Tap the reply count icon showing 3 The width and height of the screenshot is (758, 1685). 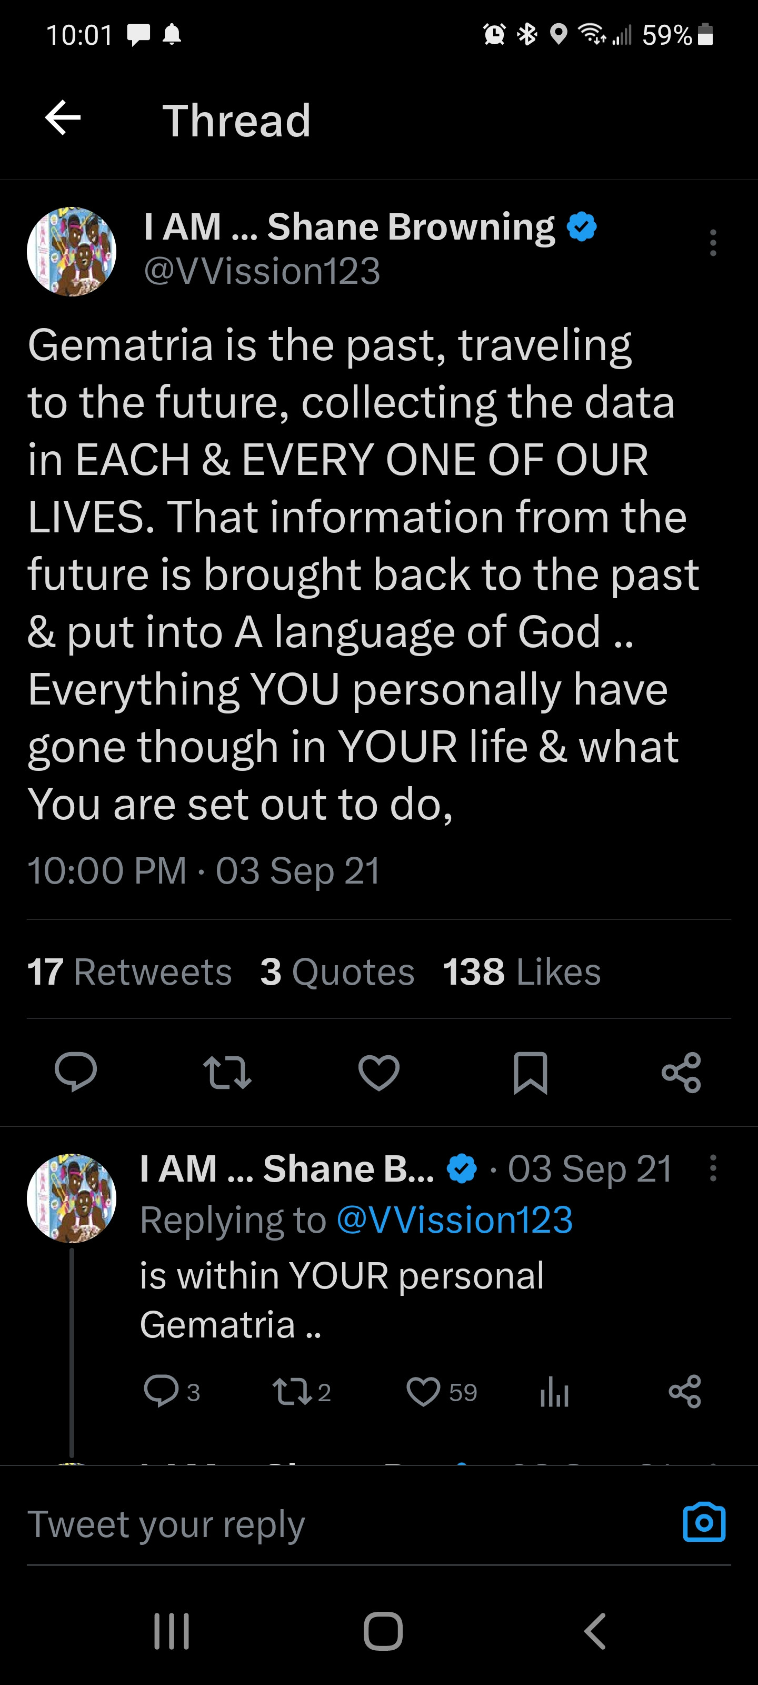click(x=161, y=1391)
